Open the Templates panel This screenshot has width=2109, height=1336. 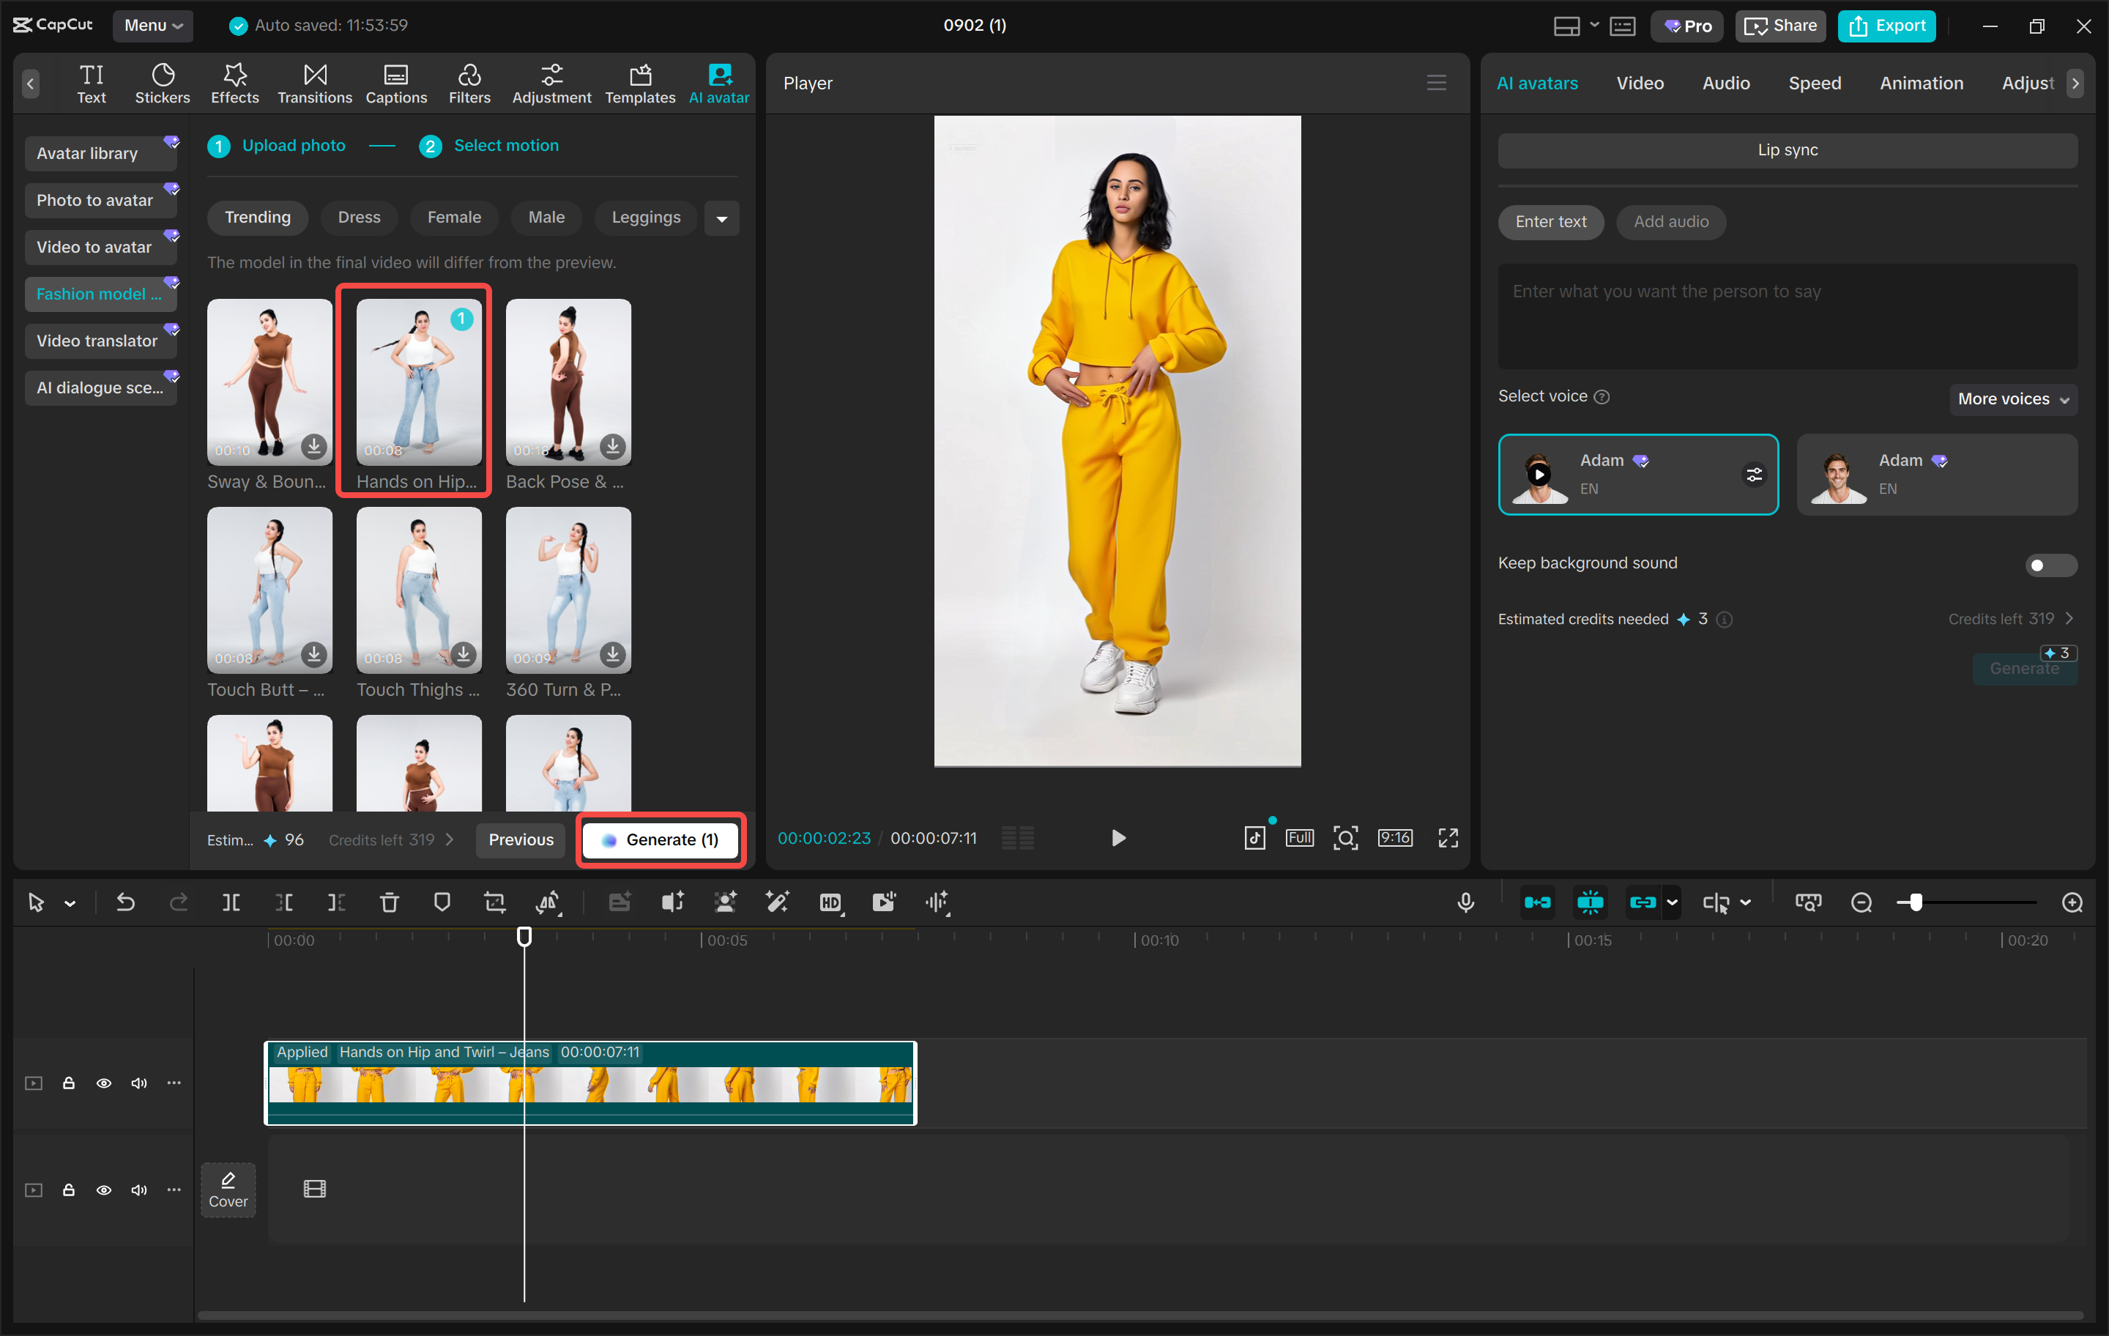coord(640,82)
